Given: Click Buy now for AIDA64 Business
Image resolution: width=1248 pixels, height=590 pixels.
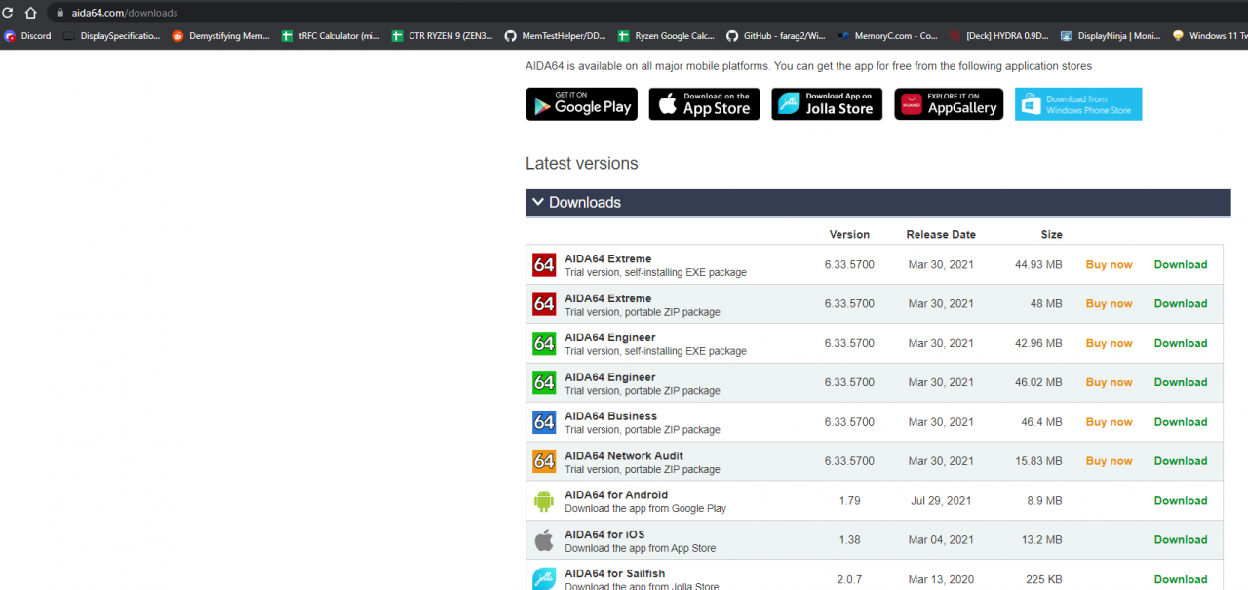Looking at the screenshot, I should coord(1109,421).
